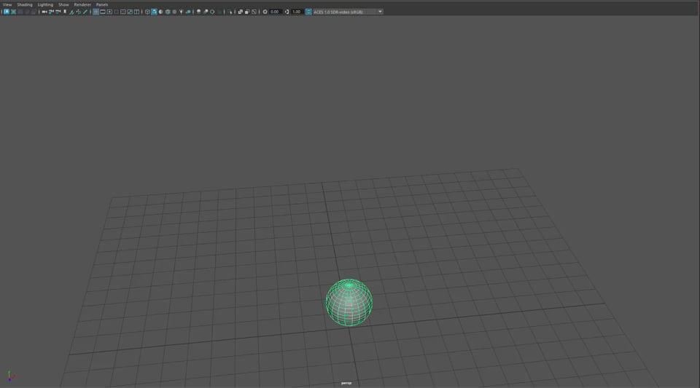Enable Screen Space Ambient Occlusion icon
700x388 pixels.
click(x=198, y=12)
